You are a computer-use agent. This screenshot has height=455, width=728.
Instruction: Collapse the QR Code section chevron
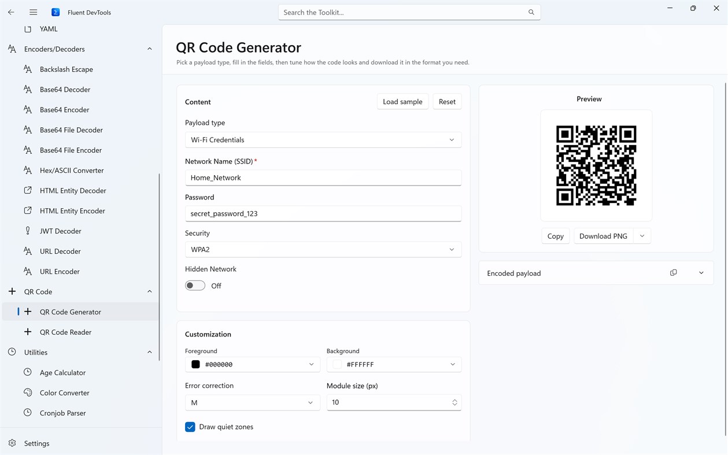150,291
